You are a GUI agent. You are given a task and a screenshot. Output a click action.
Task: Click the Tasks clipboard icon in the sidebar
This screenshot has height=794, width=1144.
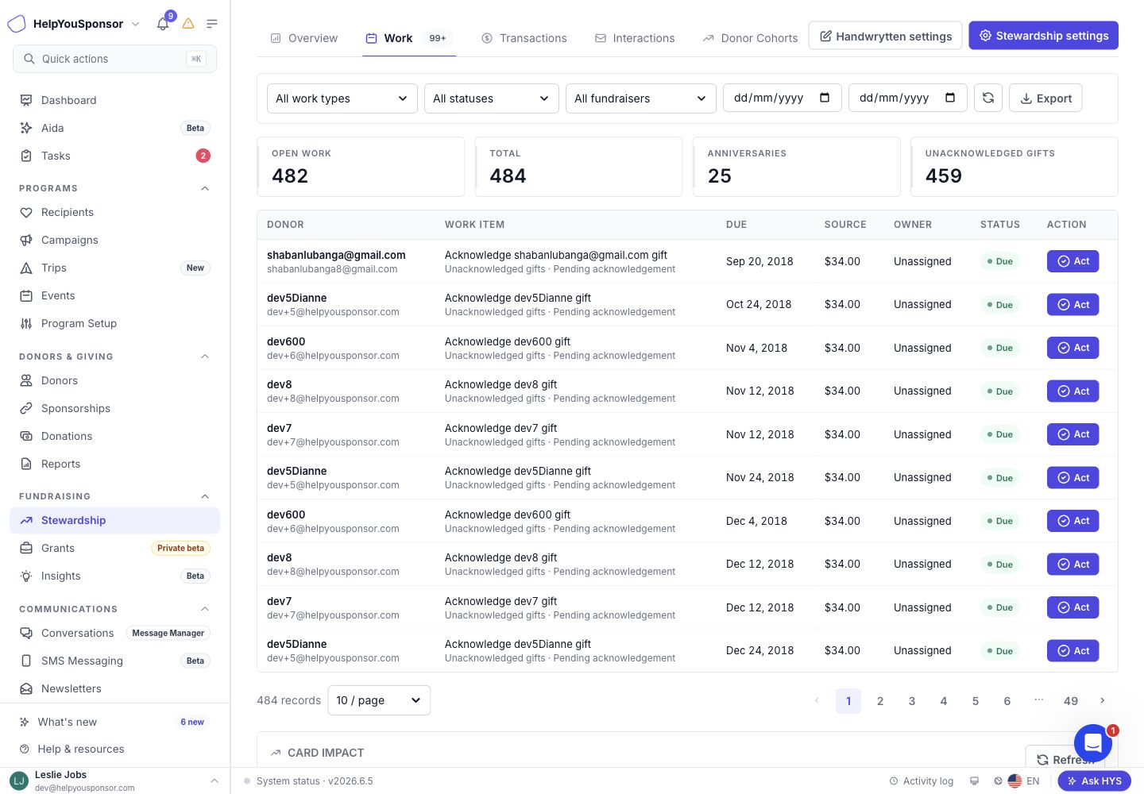pyautogui.click(x=26, y=156)
